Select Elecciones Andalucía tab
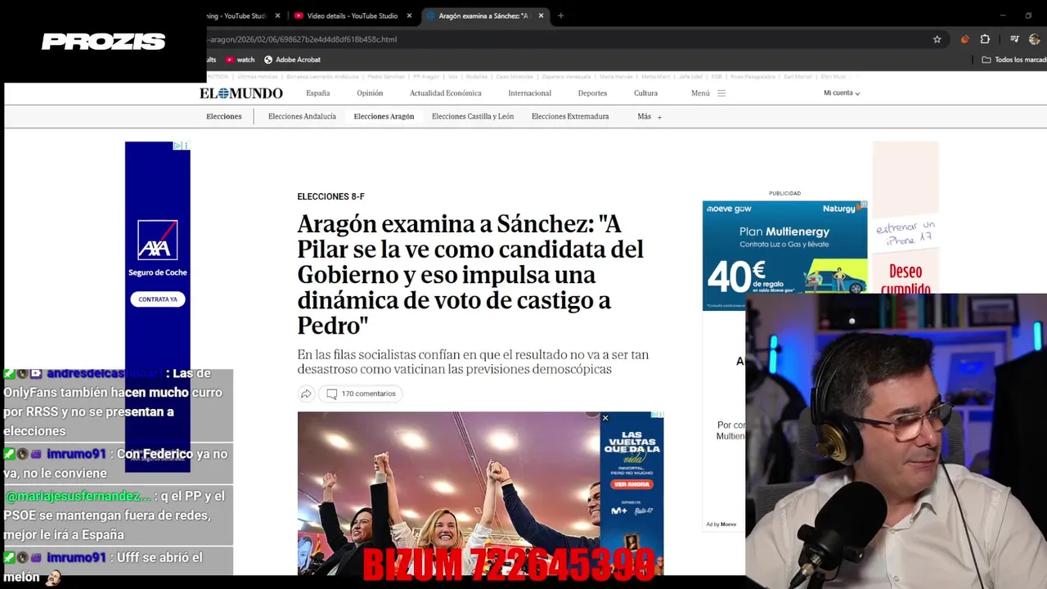1047x589 pixels. click(302, 116)
